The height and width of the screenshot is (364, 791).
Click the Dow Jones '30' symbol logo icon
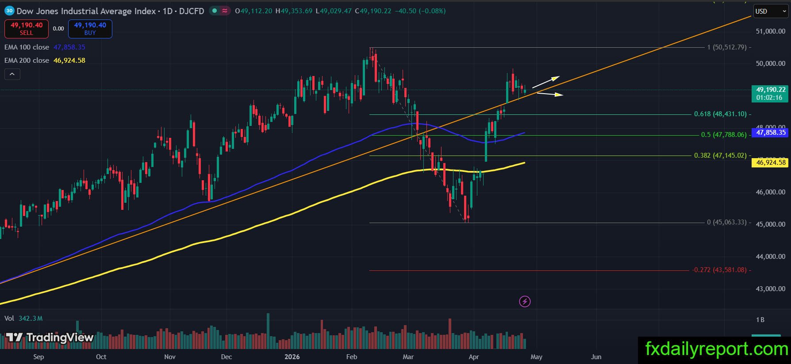[9, 11]
